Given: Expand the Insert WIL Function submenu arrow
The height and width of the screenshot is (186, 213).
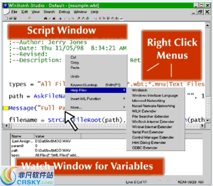Looking at the screenshot, I should (x=124, y=99).
